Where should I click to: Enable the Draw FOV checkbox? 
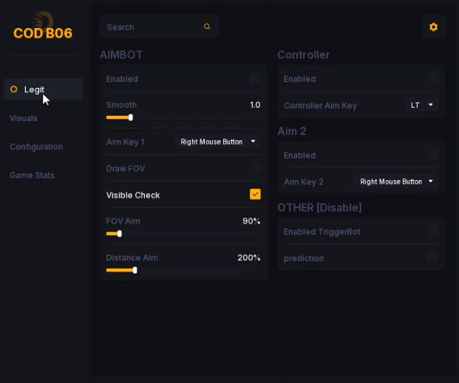(x=255, y=168)
